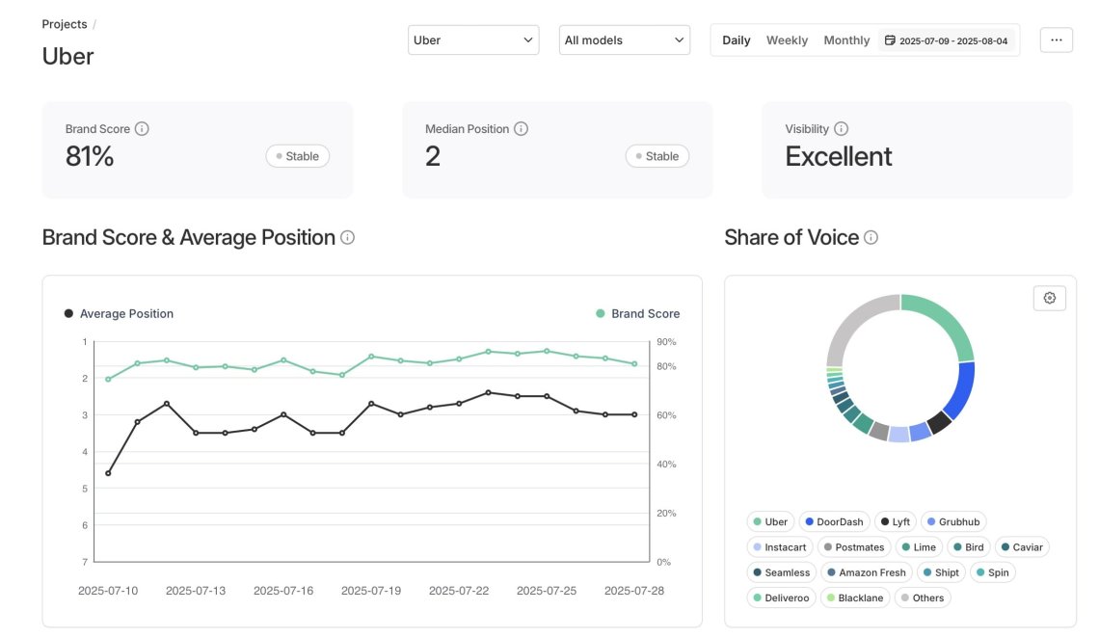Switch to Weekly view
Viewport: 1099px width, 637px height.
click(787, 40)
